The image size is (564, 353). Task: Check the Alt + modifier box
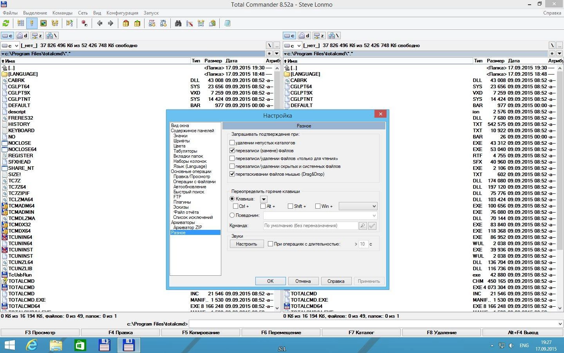point(263,206)
